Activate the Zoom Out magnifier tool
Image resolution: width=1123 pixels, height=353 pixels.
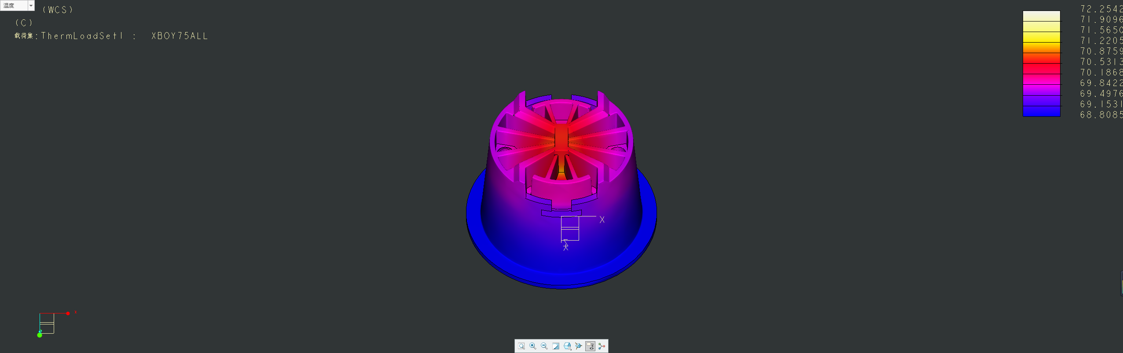(x=544, y=346)
